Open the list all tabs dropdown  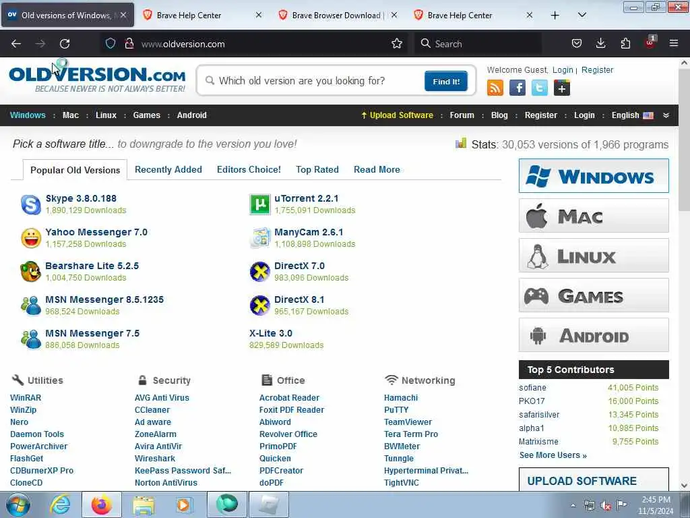click(582, 15)
